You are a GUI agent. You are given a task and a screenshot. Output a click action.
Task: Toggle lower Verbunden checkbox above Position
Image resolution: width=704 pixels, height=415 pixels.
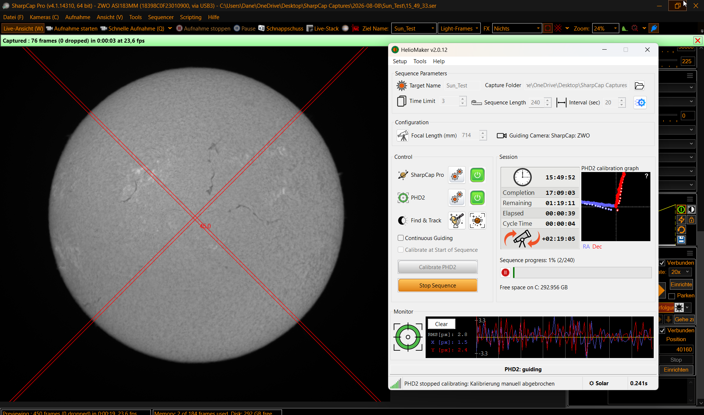(x=662, y=330)
